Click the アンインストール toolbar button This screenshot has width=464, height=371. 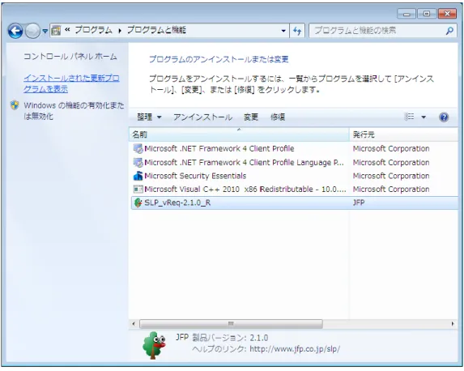click(202, 117)
